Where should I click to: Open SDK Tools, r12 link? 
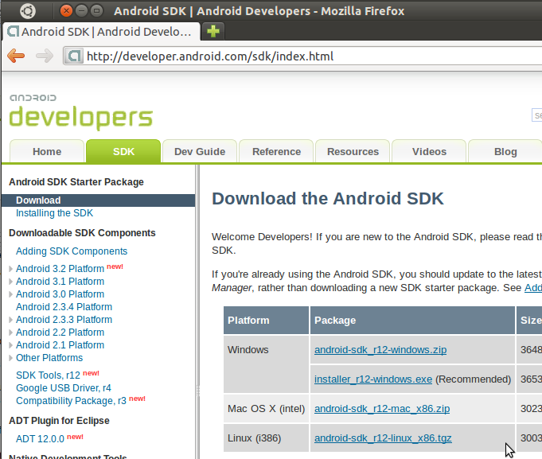(x=48, y=375)
